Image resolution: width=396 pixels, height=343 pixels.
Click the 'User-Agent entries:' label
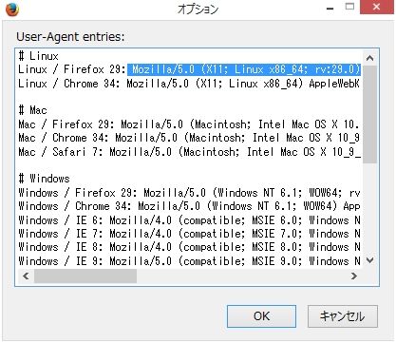pyautogui.click(x=70, y=37)
